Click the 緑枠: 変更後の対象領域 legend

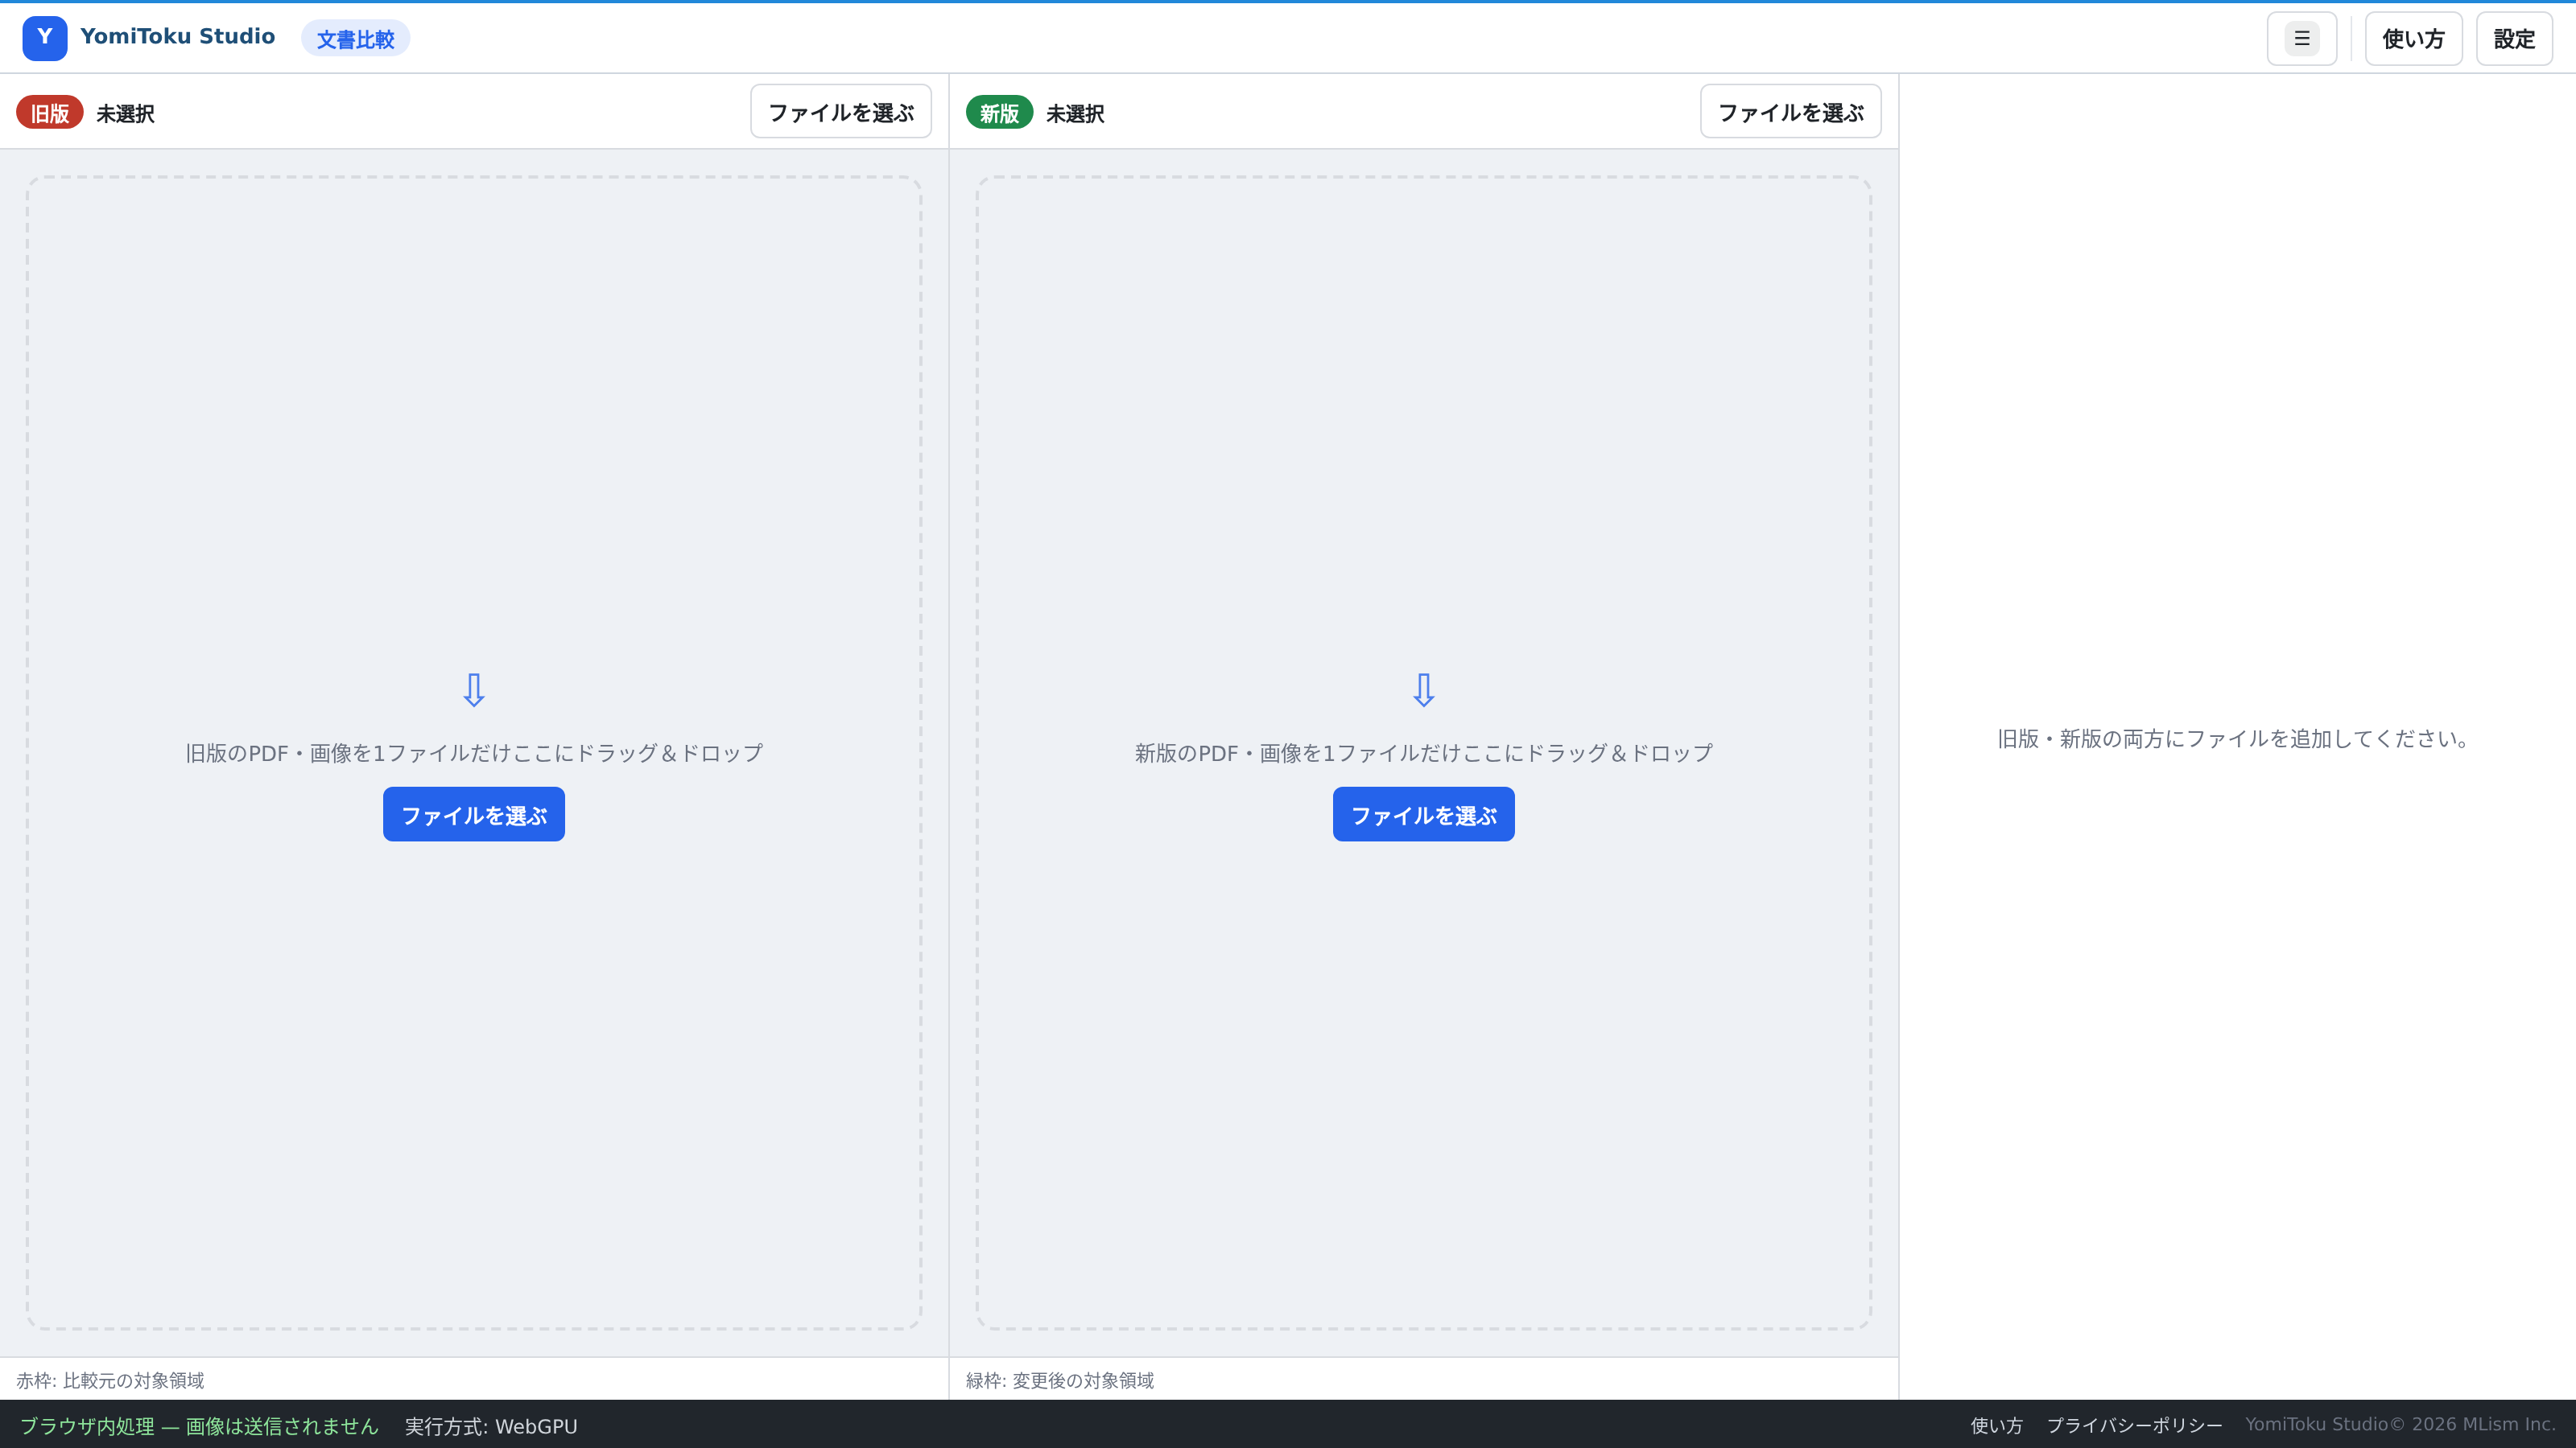point(1060,1380)
